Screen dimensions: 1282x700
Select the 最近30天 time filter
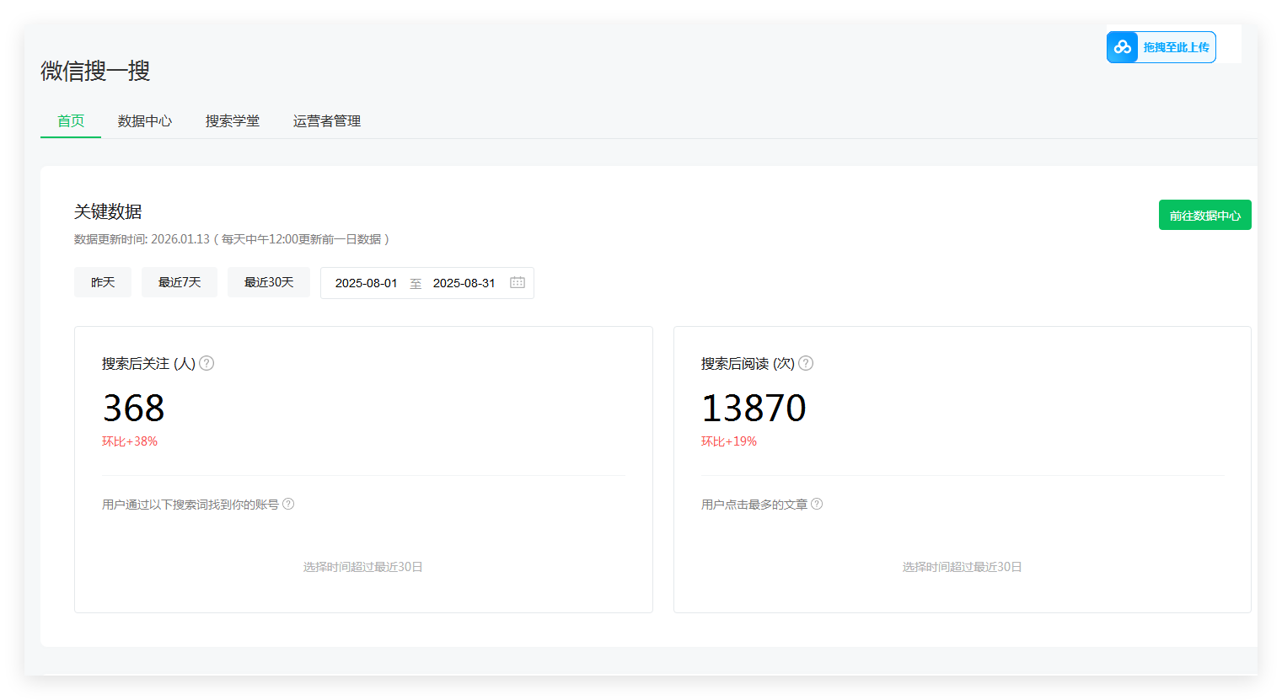pos(269,282)
